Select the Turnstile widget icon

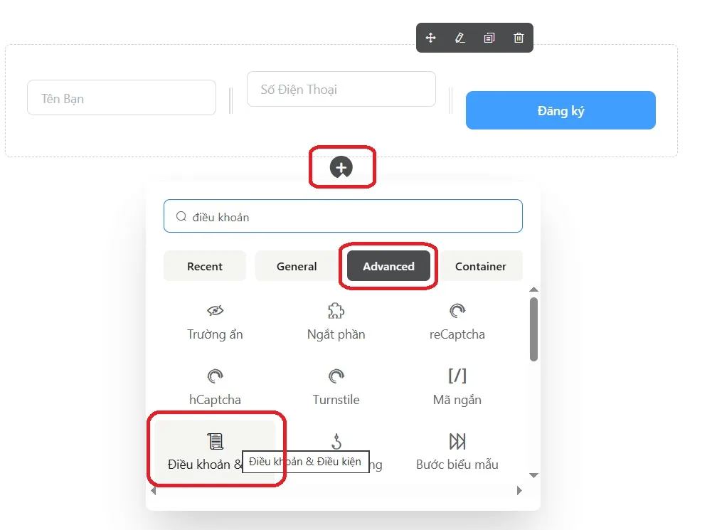click(x=336, y=375)
